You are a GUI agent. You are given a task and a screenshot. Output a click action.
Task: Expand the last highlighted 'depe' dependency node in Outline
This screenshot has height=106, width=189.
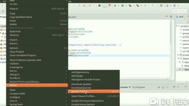coord(180,69)
